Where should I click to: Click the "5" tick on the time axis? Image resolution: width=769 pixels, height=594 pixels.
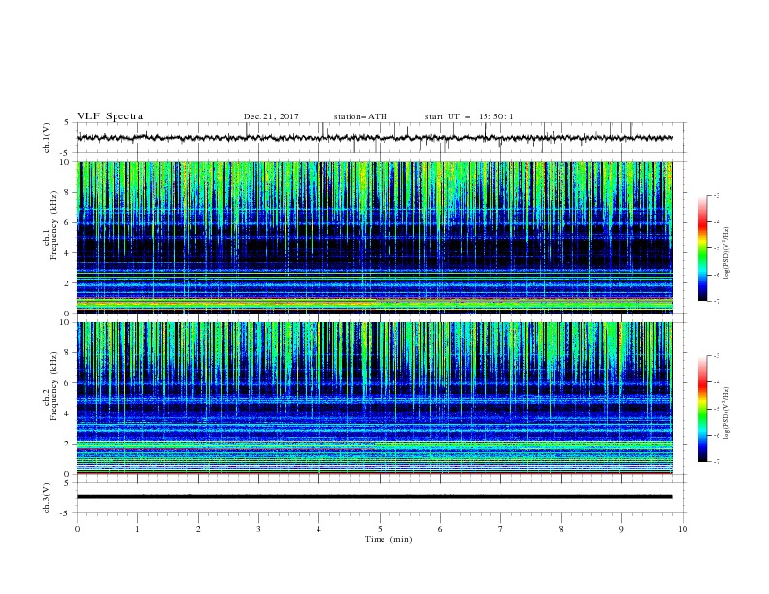pyautogui.click(x=380, y=529)
